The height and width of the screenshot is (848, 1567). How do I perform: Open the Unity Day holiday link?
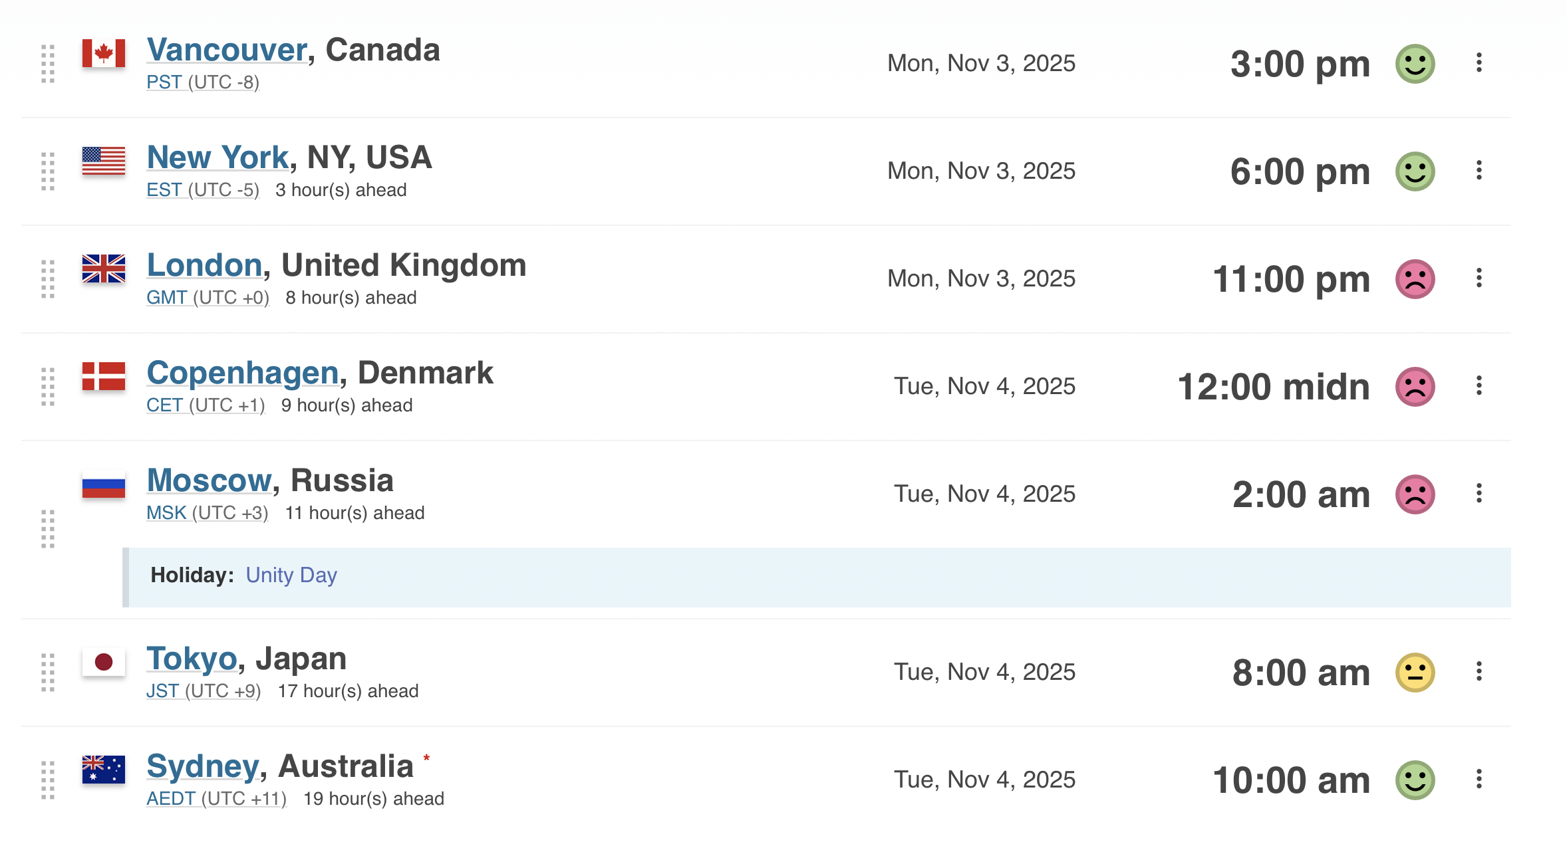[x=291, y=575]
